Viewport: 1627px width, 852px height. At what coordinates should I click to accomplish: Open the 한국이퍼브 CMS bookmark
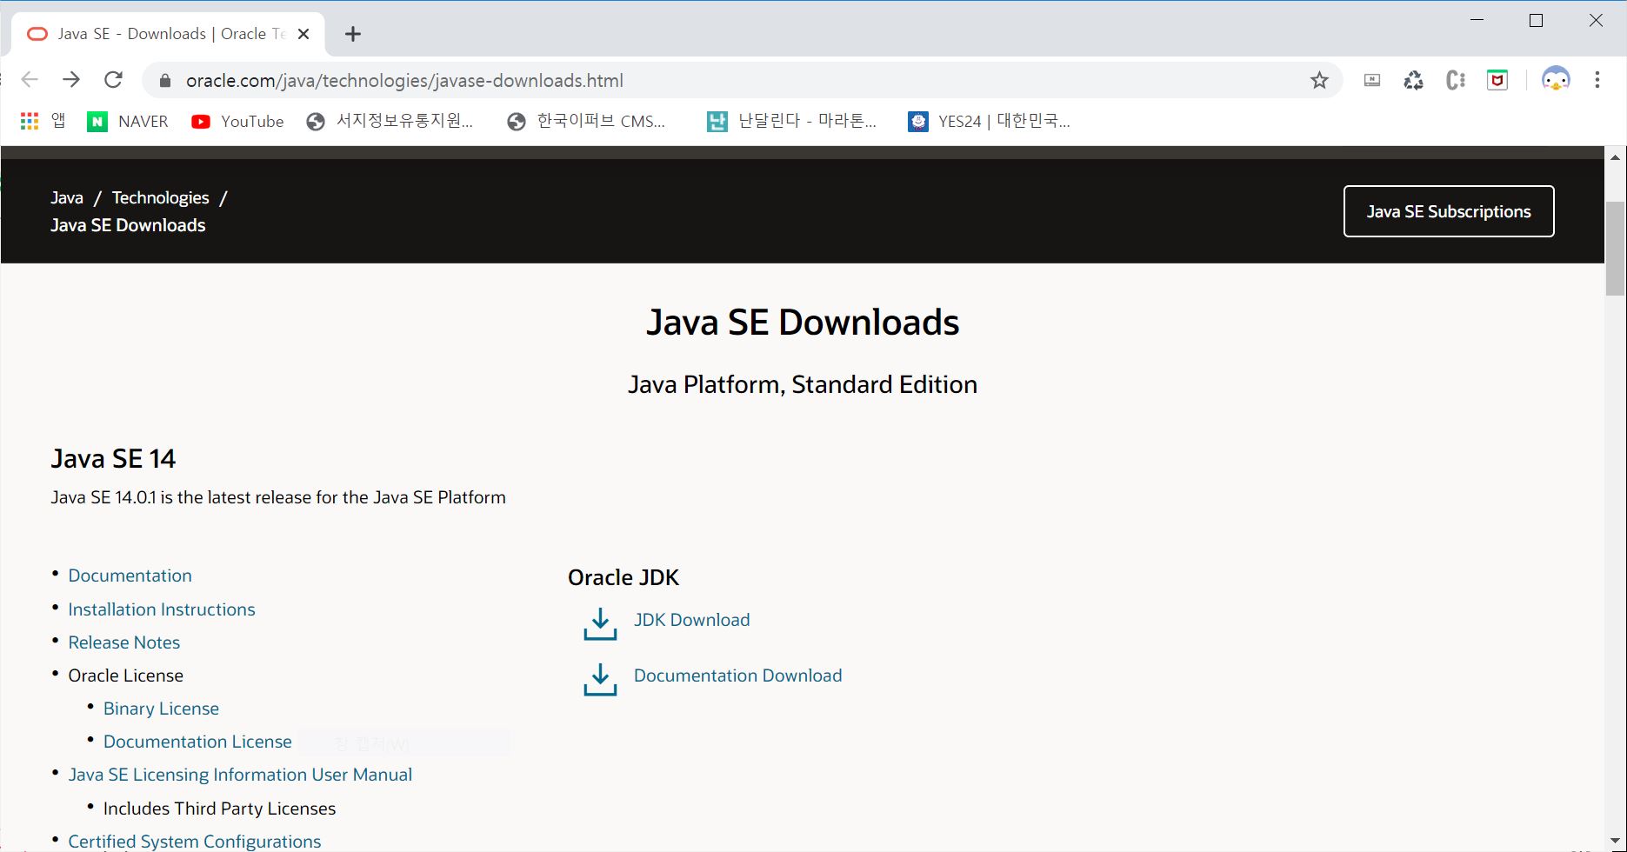click(x=586, y=122)
